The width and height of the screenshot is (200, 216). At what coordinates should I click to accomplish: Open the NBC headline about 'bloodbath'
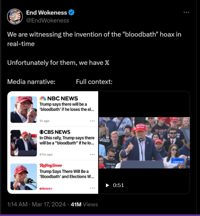click(67, 107)
